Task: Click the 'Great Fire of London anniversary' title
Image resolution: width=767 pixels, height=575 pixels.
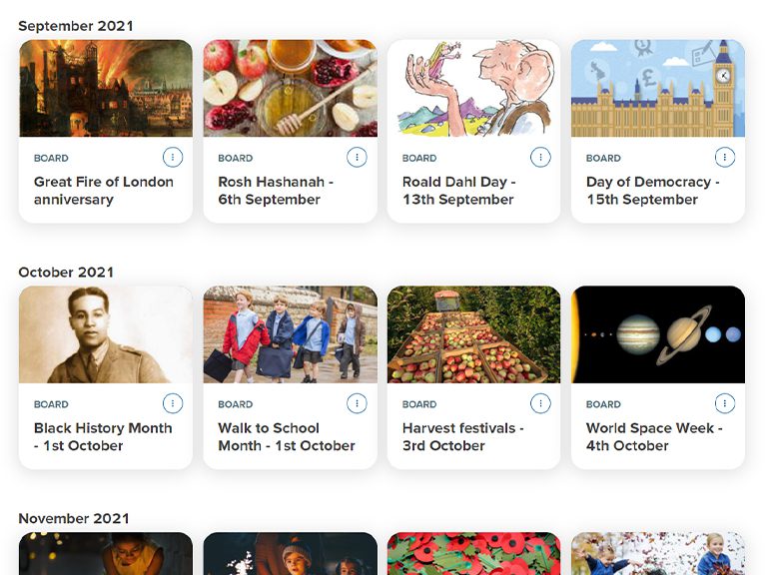Action: [x=104, y=191]
